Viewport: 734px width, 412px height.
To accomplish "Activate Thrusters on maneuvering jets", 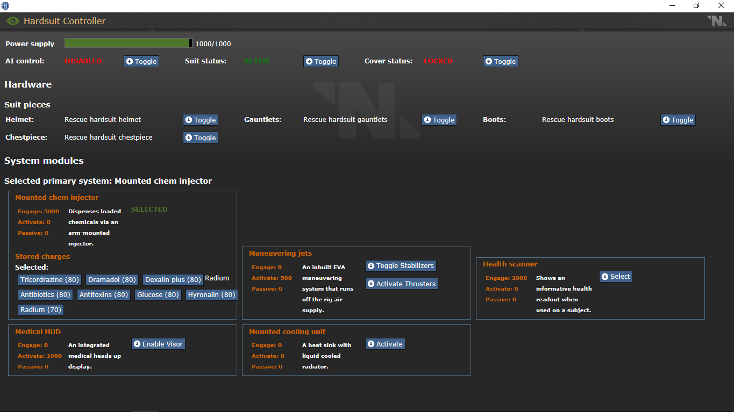I will coord(402,284).
